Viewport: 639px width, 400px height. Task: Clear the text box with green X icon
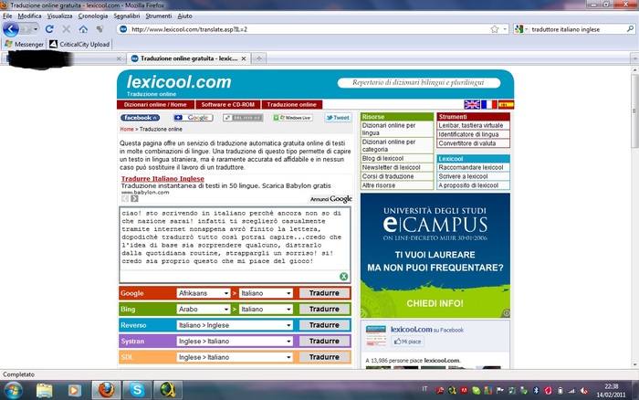tap(343, 277)
